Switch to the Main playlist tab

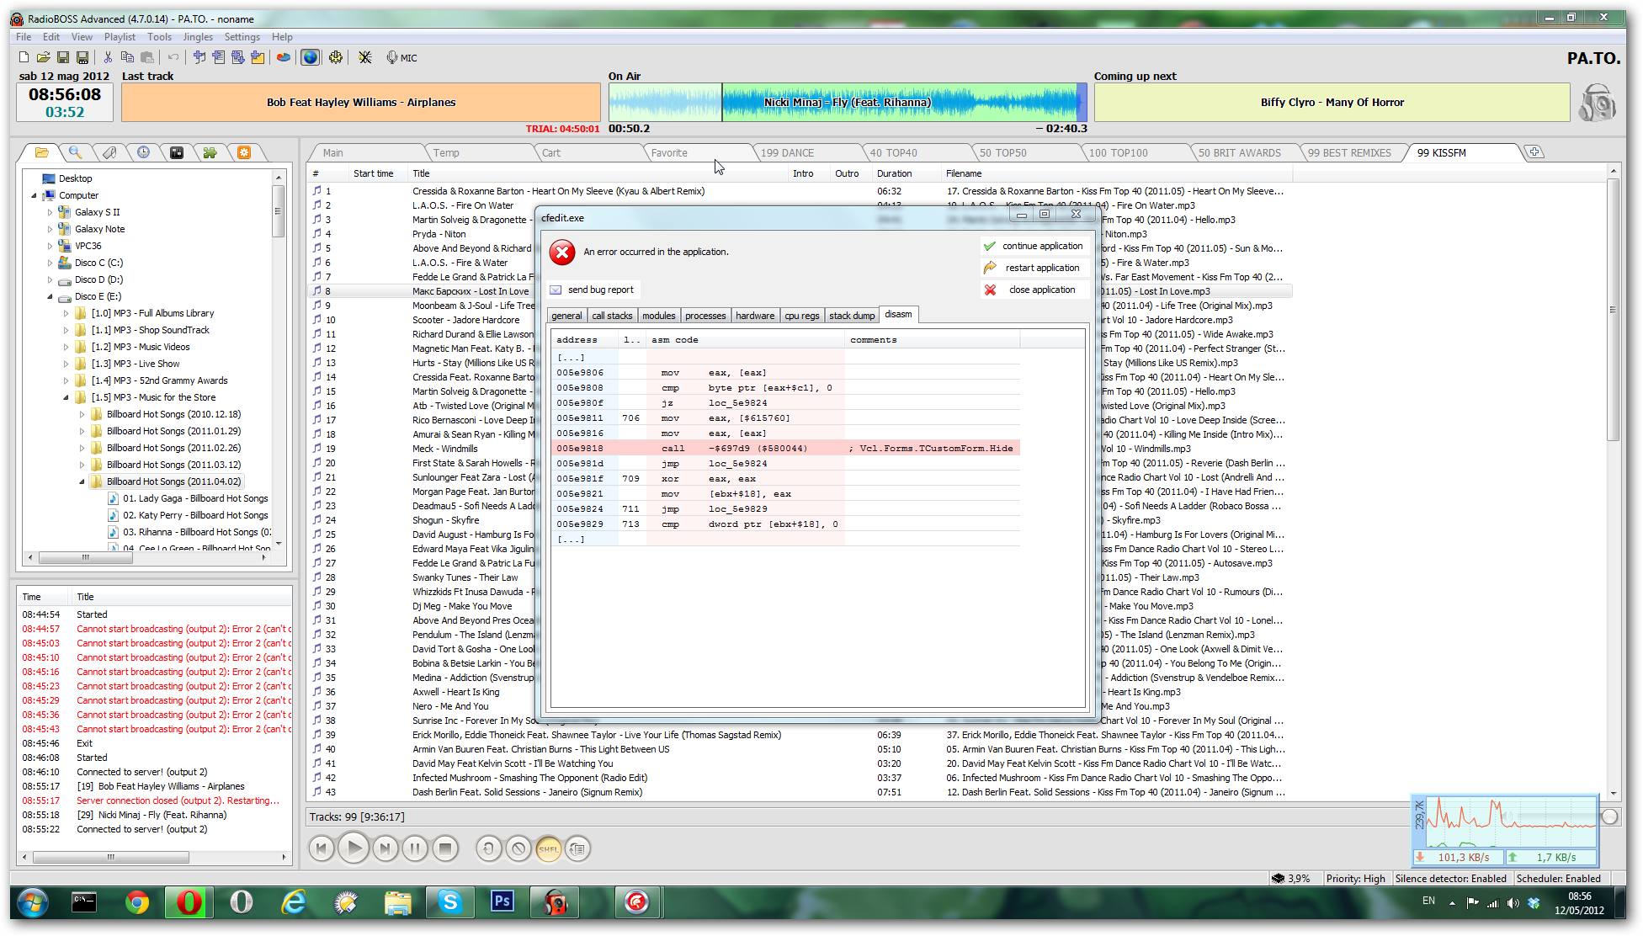333,152
